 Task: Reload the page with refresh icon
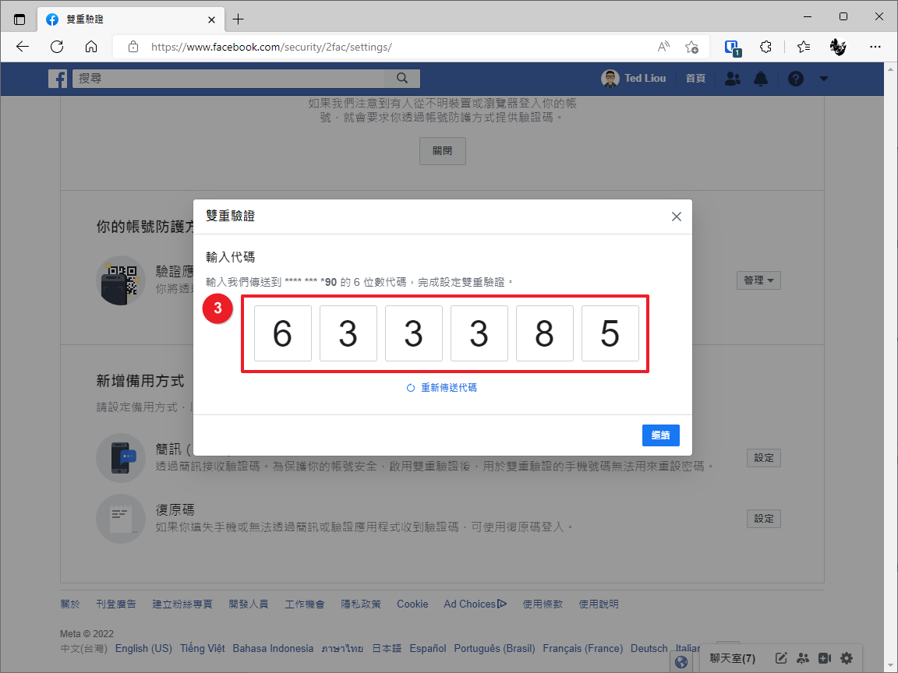point(57,47)
